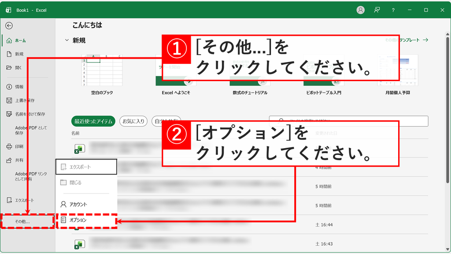Click その他... in the sidebar
The height and width of the screenshot is (254, 451).
pyautogui.click(x=28, y=221)
